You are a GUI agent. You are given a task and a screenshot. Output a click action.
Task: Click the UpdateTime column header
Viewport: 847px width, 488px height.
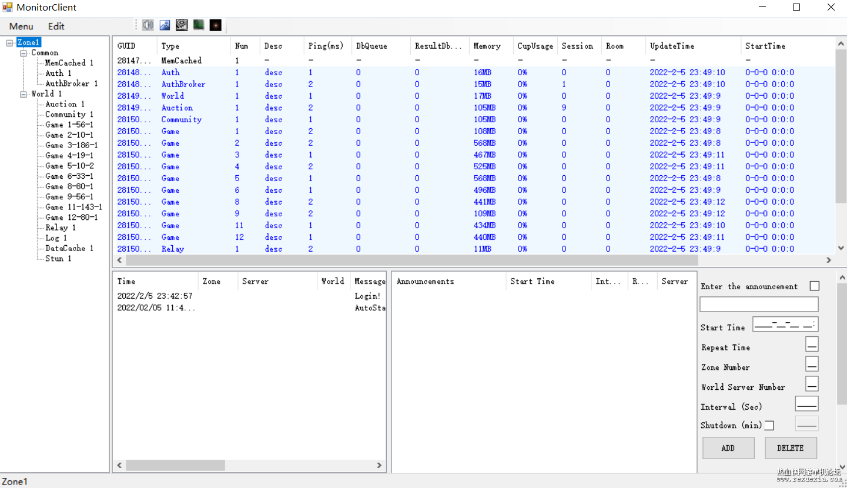(694, 46)
